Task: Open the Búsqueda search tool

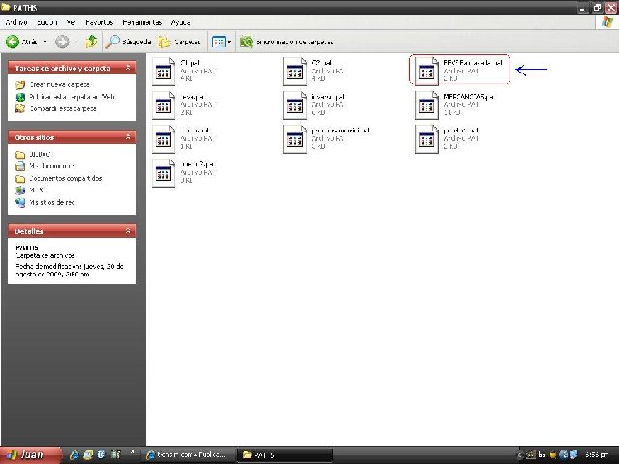Action: pyautogui.click(x=128, y=42)
